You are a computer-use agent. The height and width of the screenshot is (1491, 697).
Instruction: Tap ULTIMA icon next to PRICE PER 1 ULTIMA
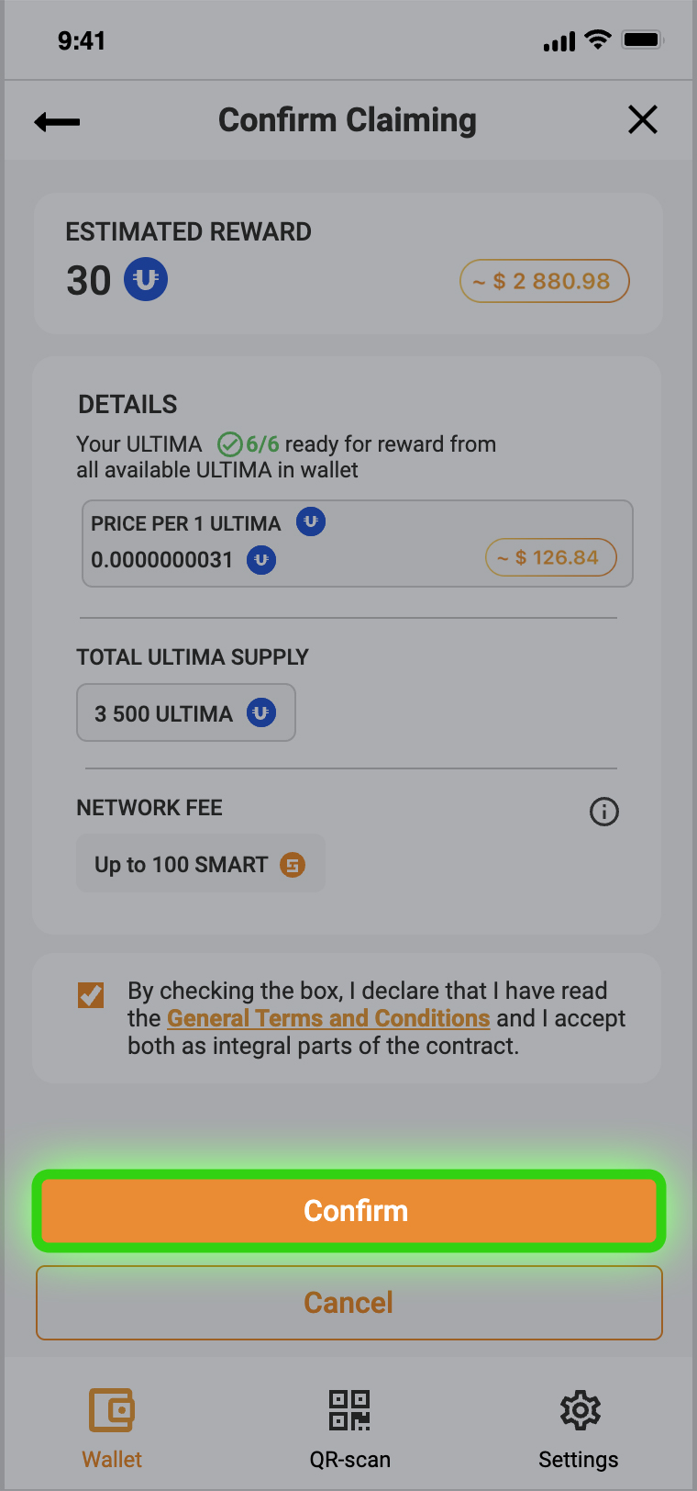[x=311, y=522]
